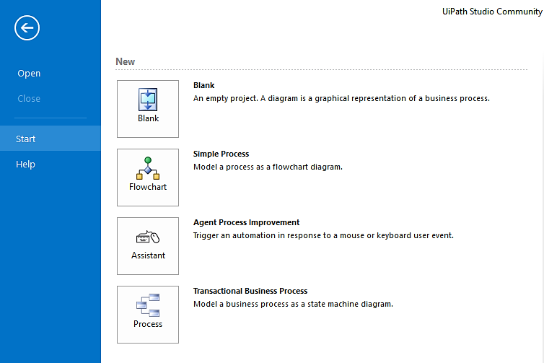The width and height of the screenshot is (544, 363).
Task: Click the Agent Process Improvement heading
Action: tap(246, 222)
